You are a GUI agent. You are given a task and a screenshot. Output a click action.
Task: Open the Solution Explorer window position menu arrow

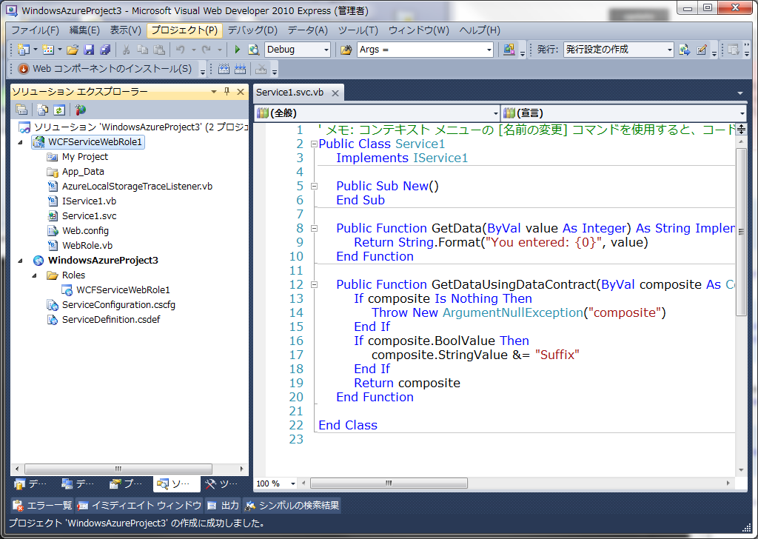[x=214, y=91]
